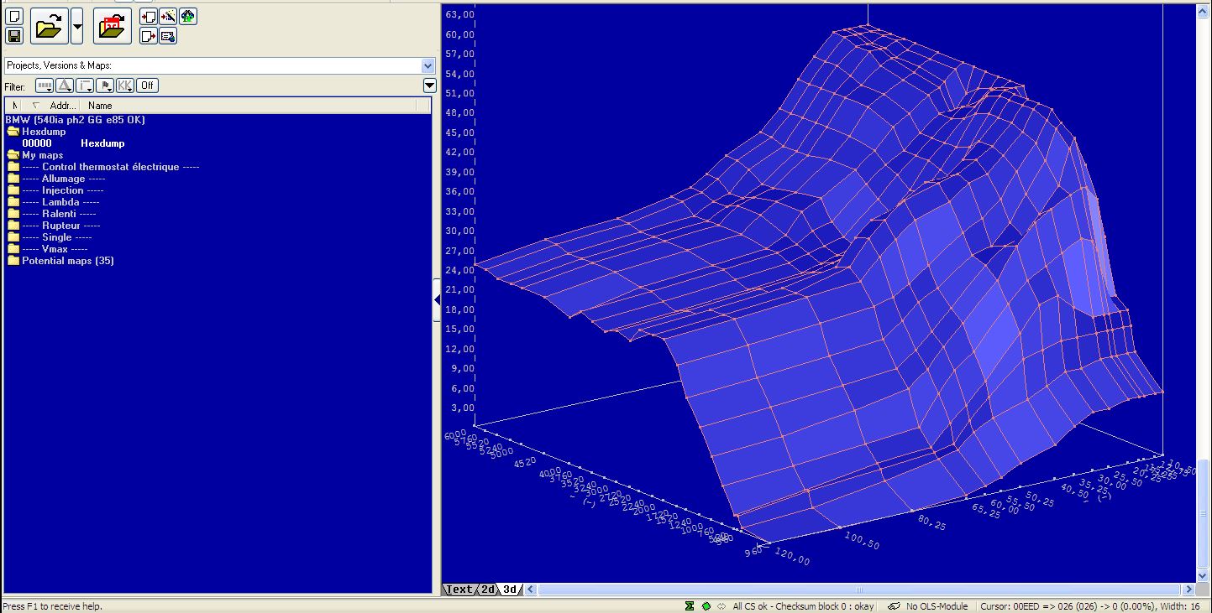Toggle the KK filter button

tap(125, 86)
